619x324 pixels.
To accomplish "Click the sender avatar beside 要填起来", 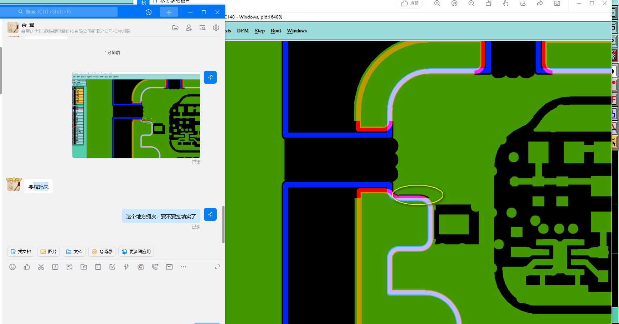I will point(14,184).
